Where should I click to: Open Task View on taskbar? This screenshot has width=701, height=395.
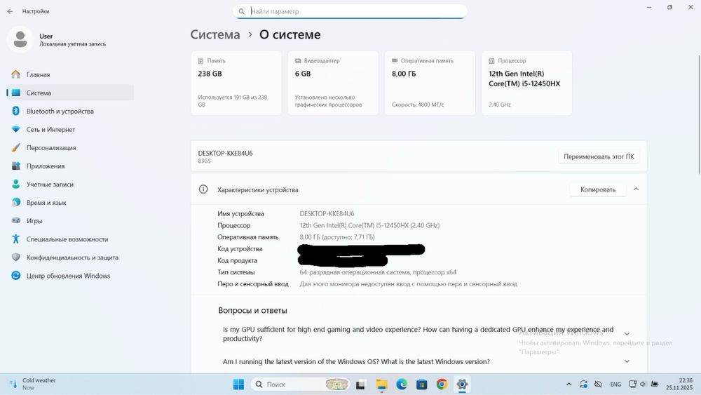pos(360,384)
